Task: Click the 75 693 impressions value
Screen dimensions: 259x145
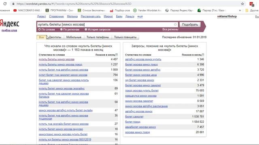Action: (x=200, y=91)
